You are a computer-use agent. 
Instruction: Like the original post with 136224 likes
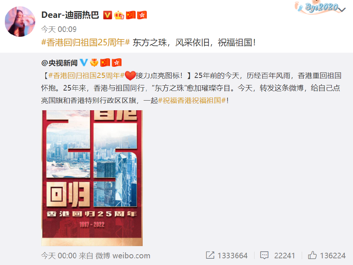coord(327,256)
